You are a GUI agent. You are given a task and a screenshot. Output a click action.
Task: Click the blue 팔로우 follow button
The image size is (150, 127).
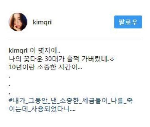(x=128, y=22)
